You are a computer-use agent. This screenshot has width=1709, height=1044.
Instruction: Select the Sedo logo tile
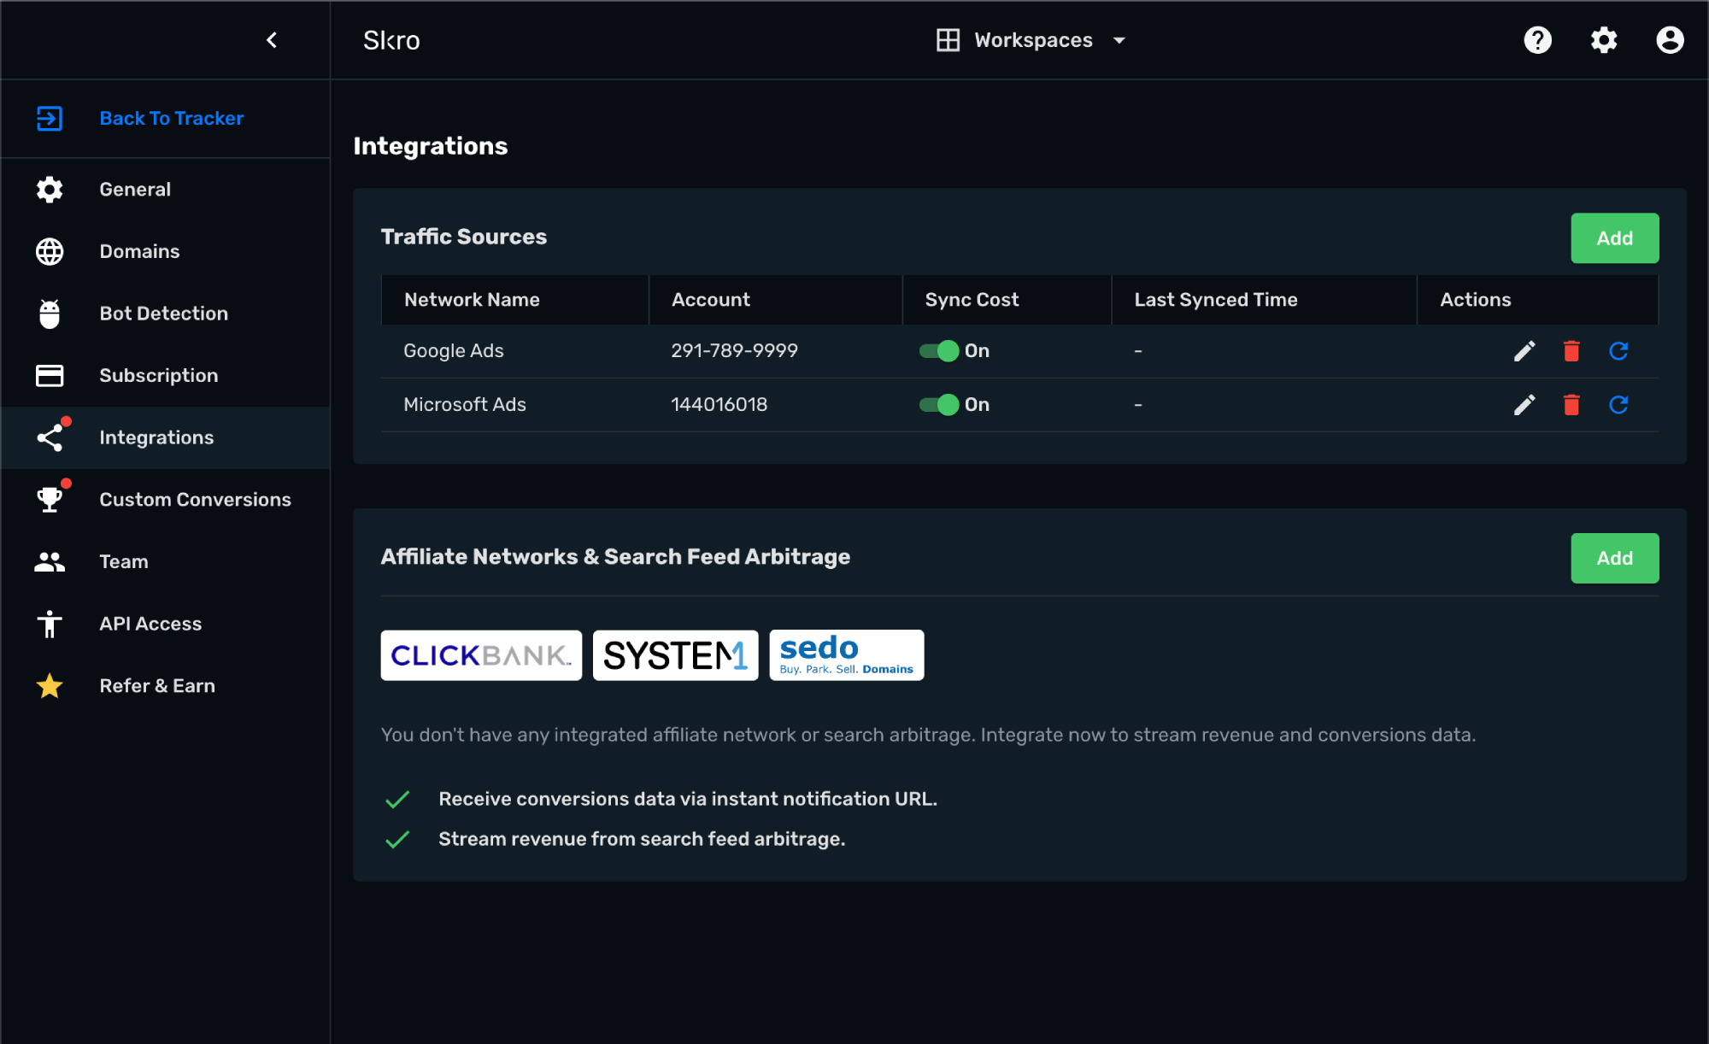click(846, 655)
